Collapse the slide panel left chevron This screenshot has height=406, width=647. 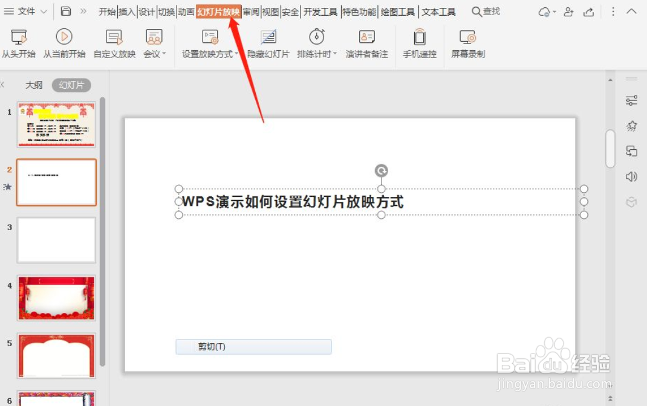2,85
